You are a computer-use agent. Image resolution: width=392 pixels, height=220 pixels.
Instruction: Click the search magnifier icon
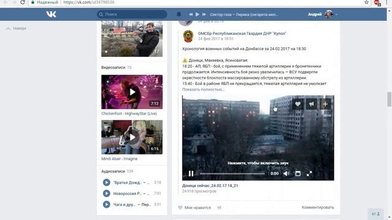click(101, 15)
